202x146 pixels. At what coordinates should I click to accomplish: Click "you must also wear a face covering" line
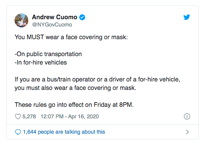pos(75,88)
